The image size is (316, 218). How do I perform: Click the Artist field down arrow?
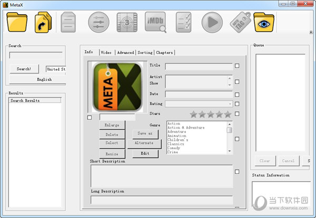[230, 85]
